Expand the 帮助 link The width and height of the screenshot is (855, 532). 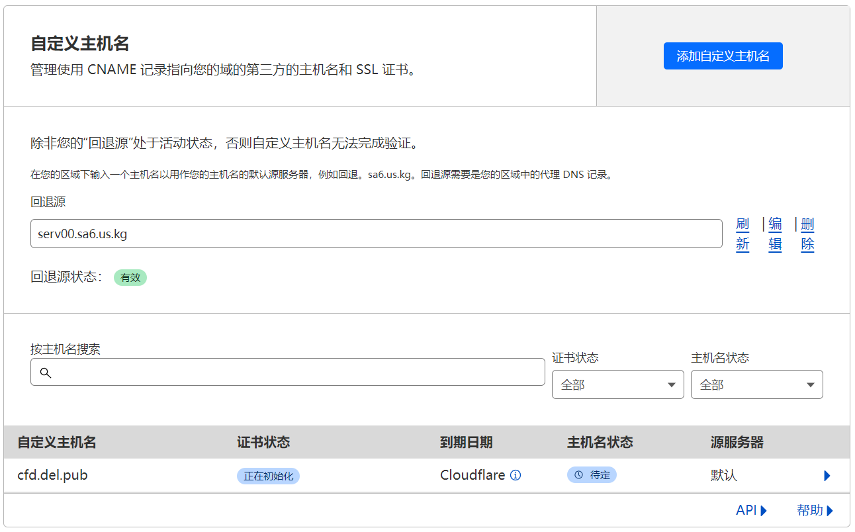click(815, 510)
